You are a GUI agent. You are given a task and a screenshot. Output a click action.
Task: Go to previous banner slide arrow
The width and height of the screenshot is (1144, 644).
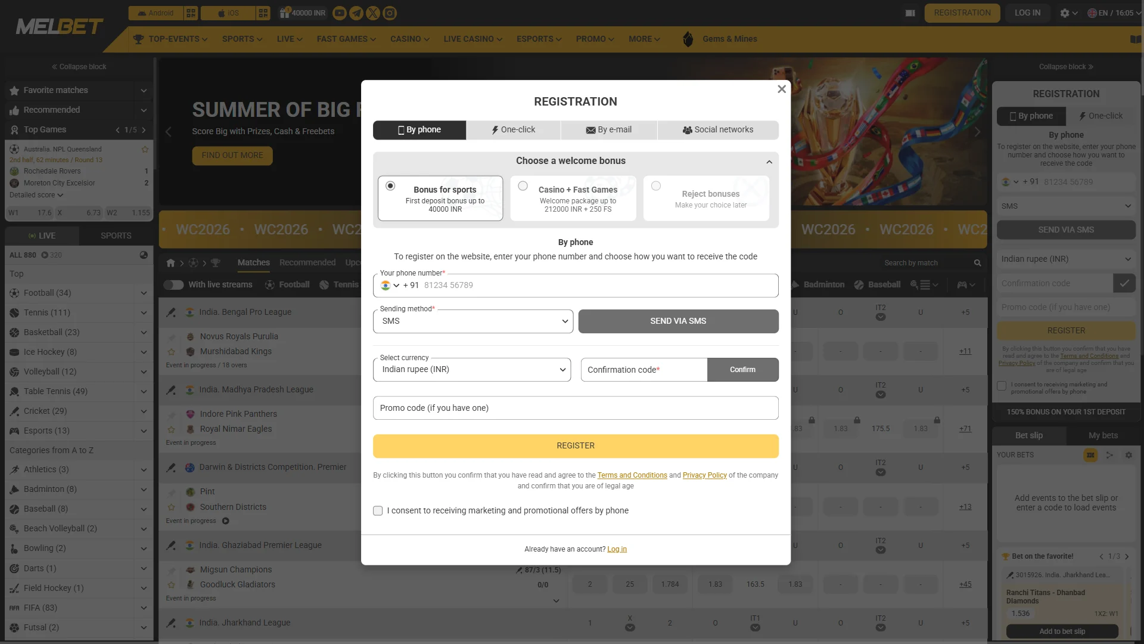point(169,132)
